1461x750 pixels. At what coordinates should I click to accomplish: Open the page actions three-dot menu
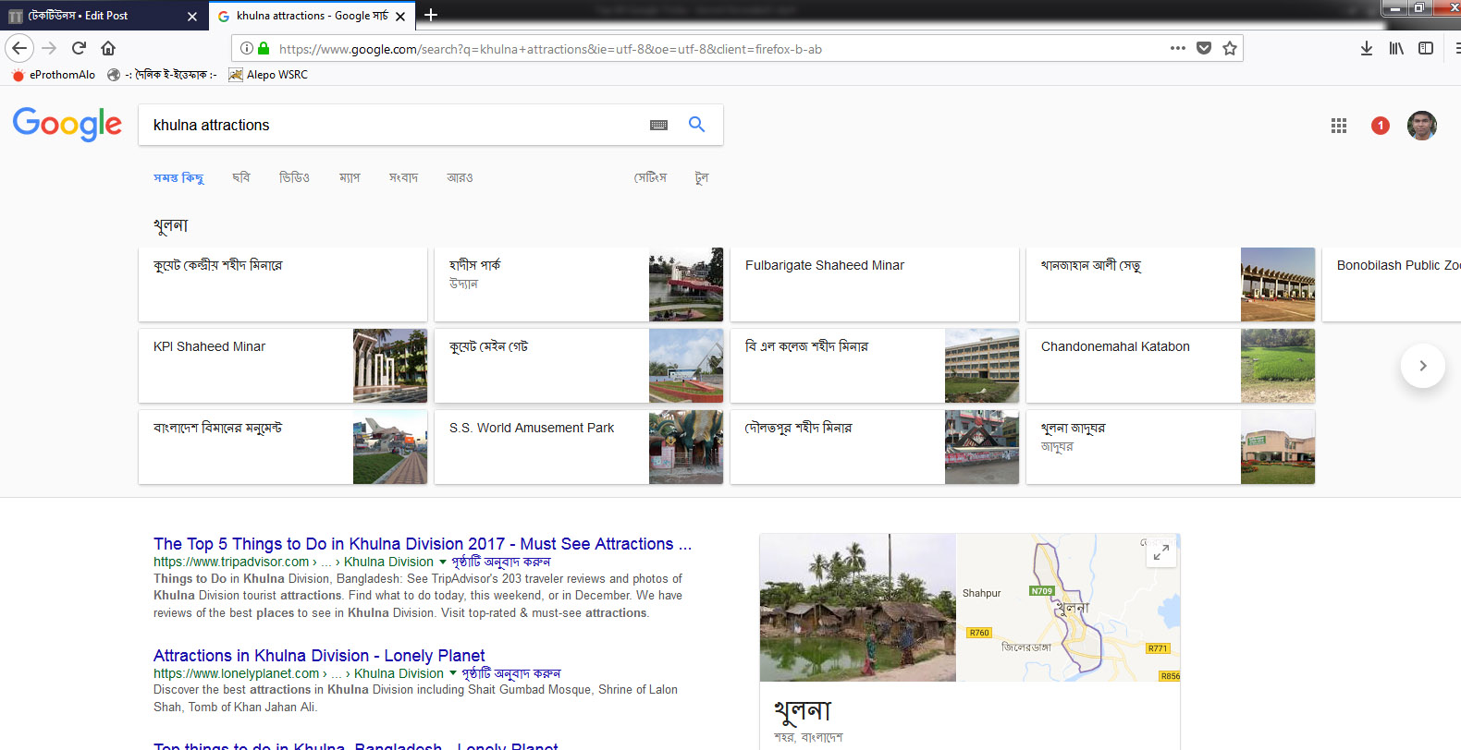[1177, 48]
